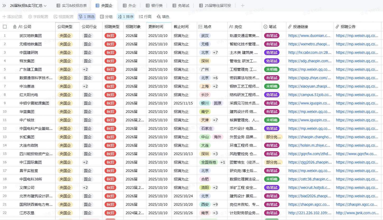
Task: Open the 分组 grouping tool
Action: tap(106, 17)
